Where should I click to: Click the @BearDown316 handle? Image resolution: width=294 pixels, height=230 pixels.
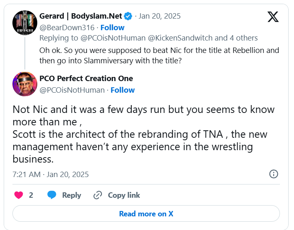pos(67,27)
